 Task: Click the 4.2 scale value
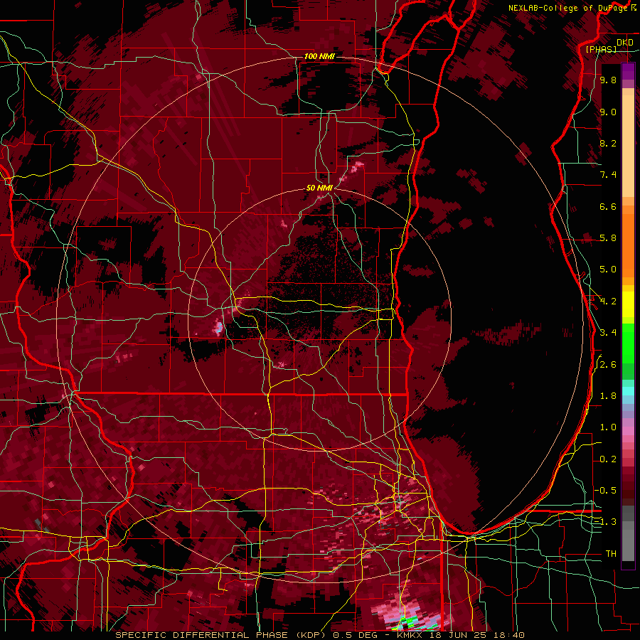pos(608,302)
